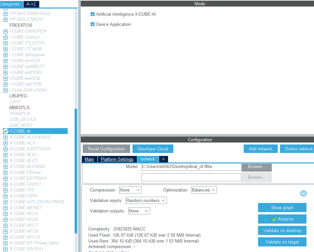Viewport: 314px width, 252px height.
Task: Switch to the A->Z sorting tab
Action: tap(31, 4)
